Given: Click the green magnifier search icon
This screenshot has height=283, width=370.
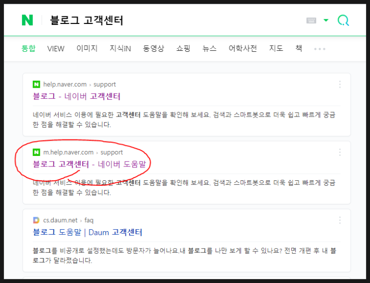Looking at the screenshot, I should 343,20.
